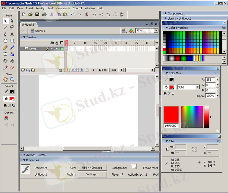Select the Lasso tool in Tools panel
This screenshot has height=193, width=228.
pyautogui.click(x=12, y=27)
